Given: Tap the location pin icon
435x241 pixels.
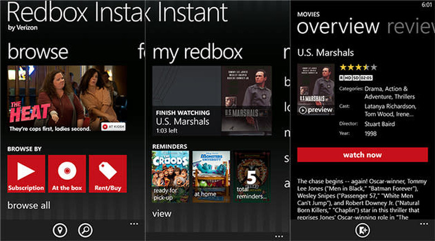Looking at the screenshot, I should click(60, 230).
